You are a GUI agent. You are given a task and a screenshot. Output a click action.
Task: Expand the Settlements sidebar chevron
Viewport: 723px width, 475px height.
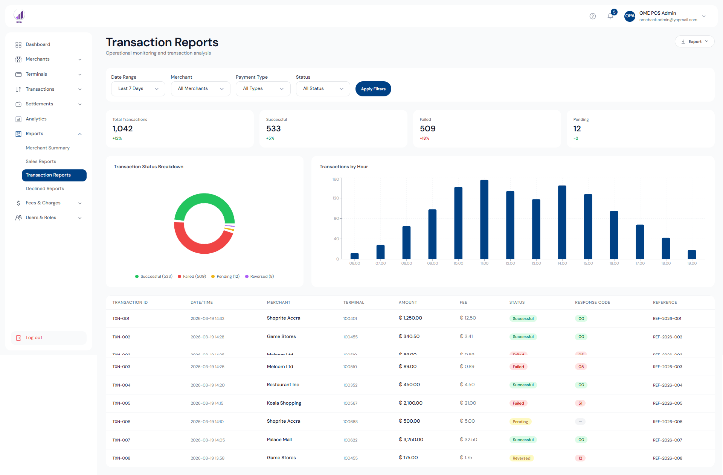click(80, 104)
